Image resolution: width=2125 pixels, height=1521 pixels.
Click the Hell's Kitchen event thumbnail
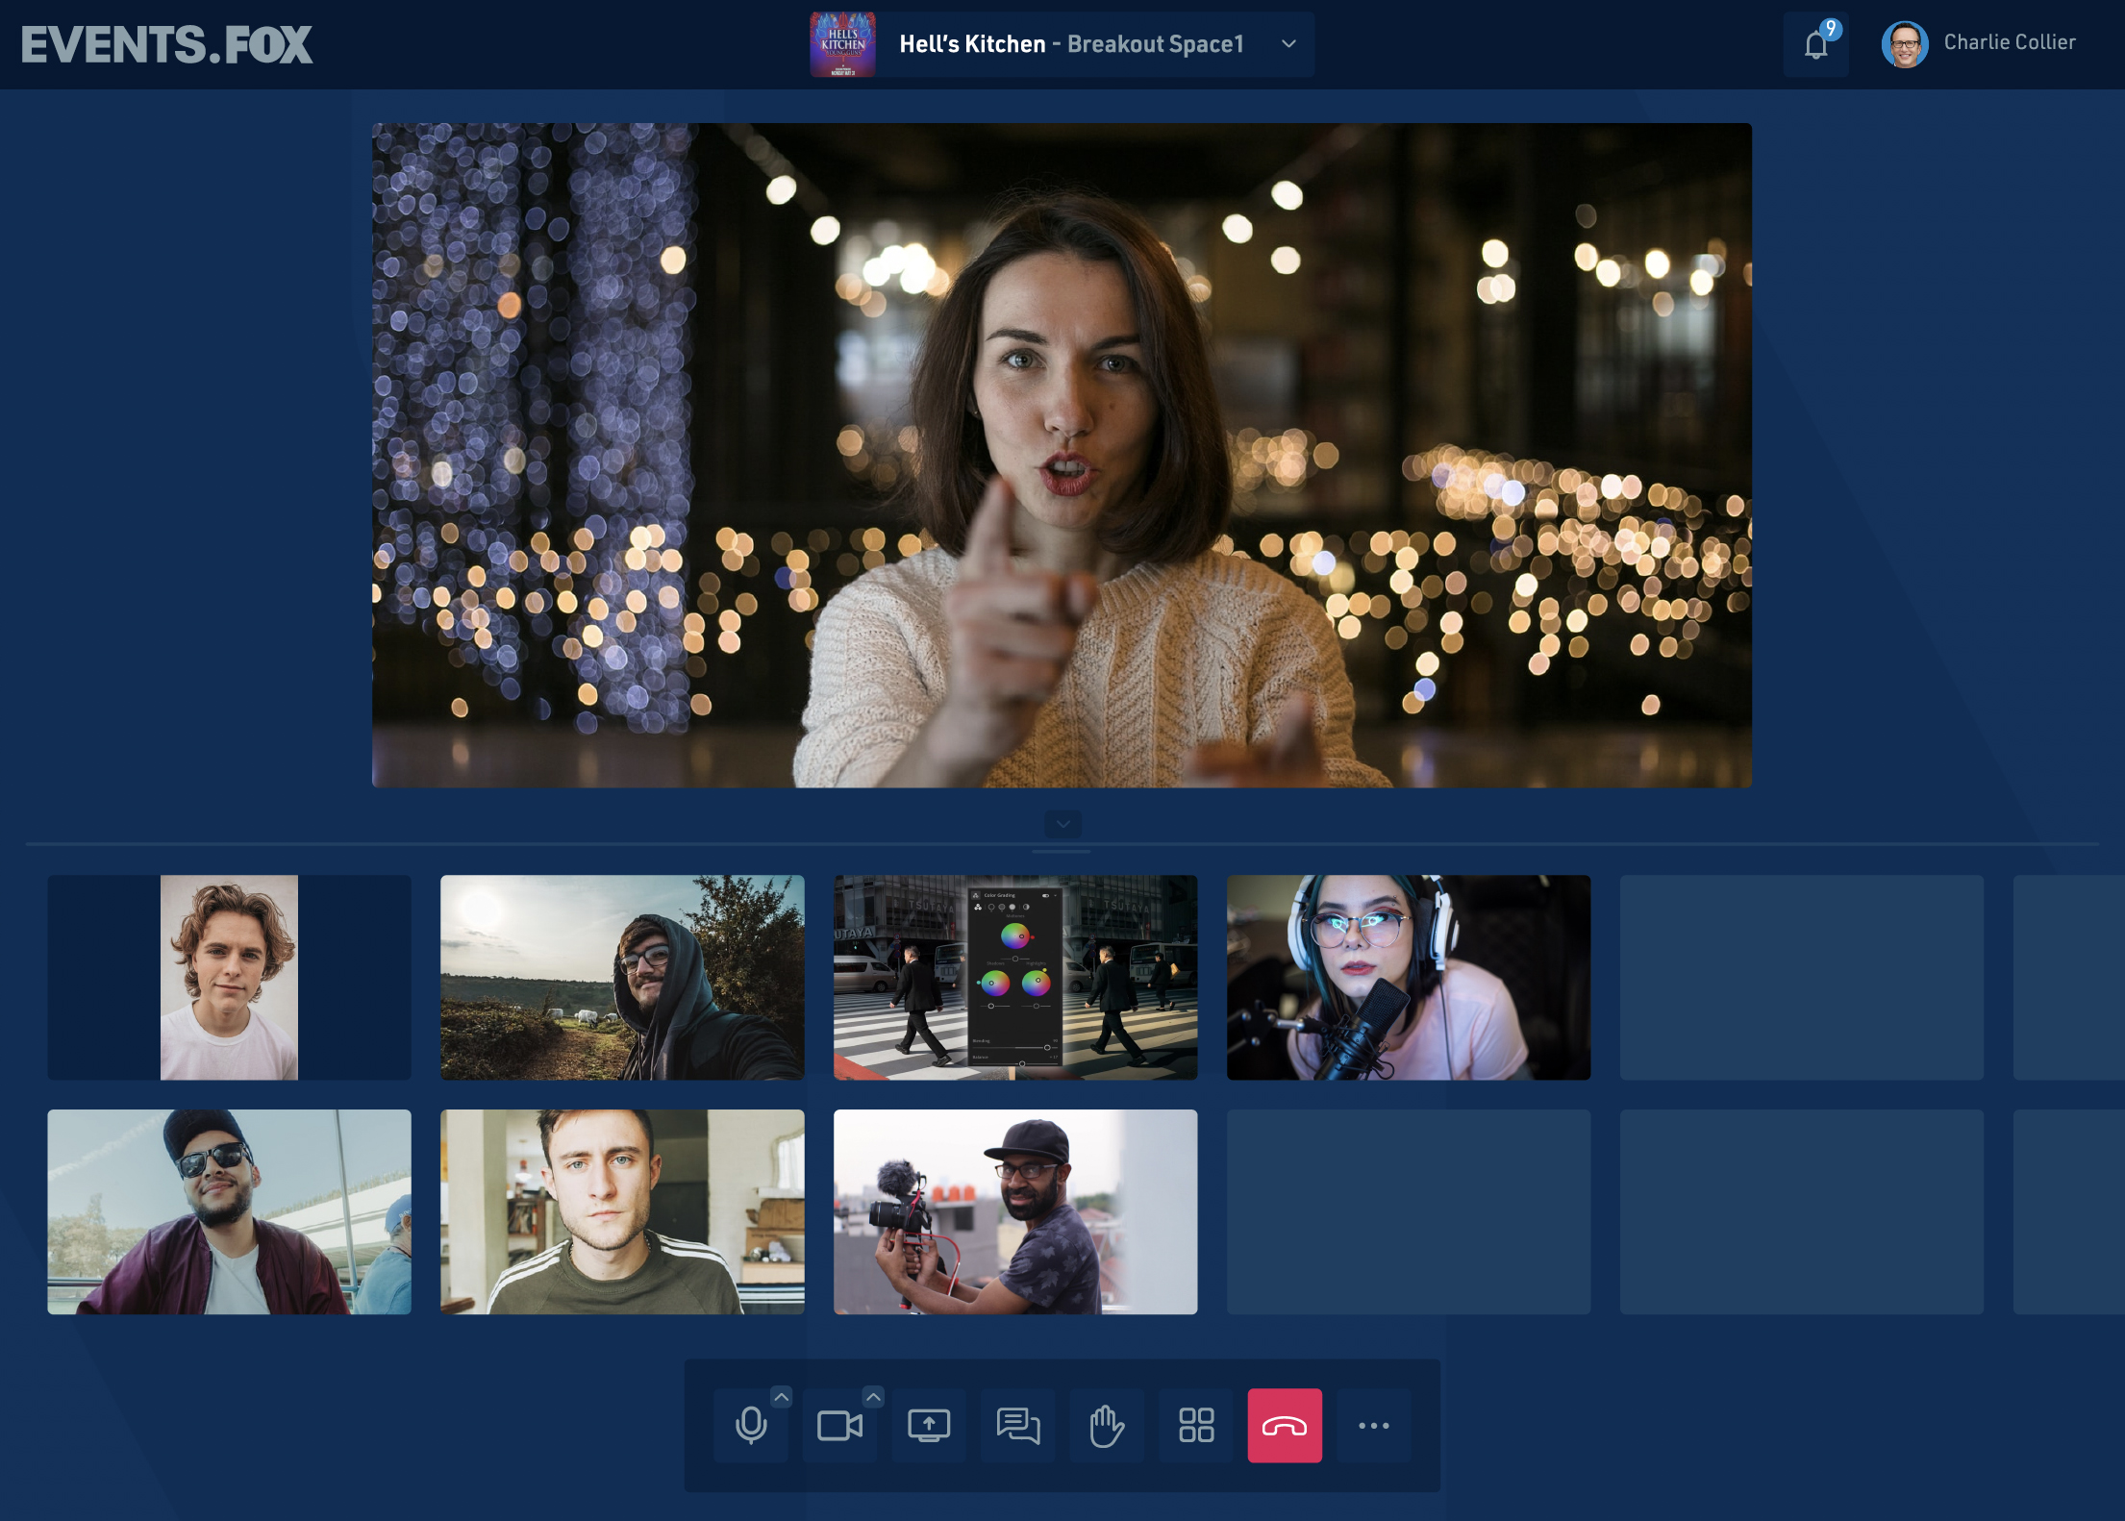843,44
